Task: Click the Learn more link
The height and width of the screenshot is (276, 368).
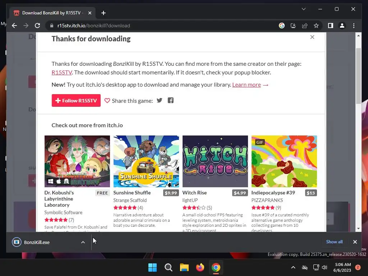Action: coord(247,85)
